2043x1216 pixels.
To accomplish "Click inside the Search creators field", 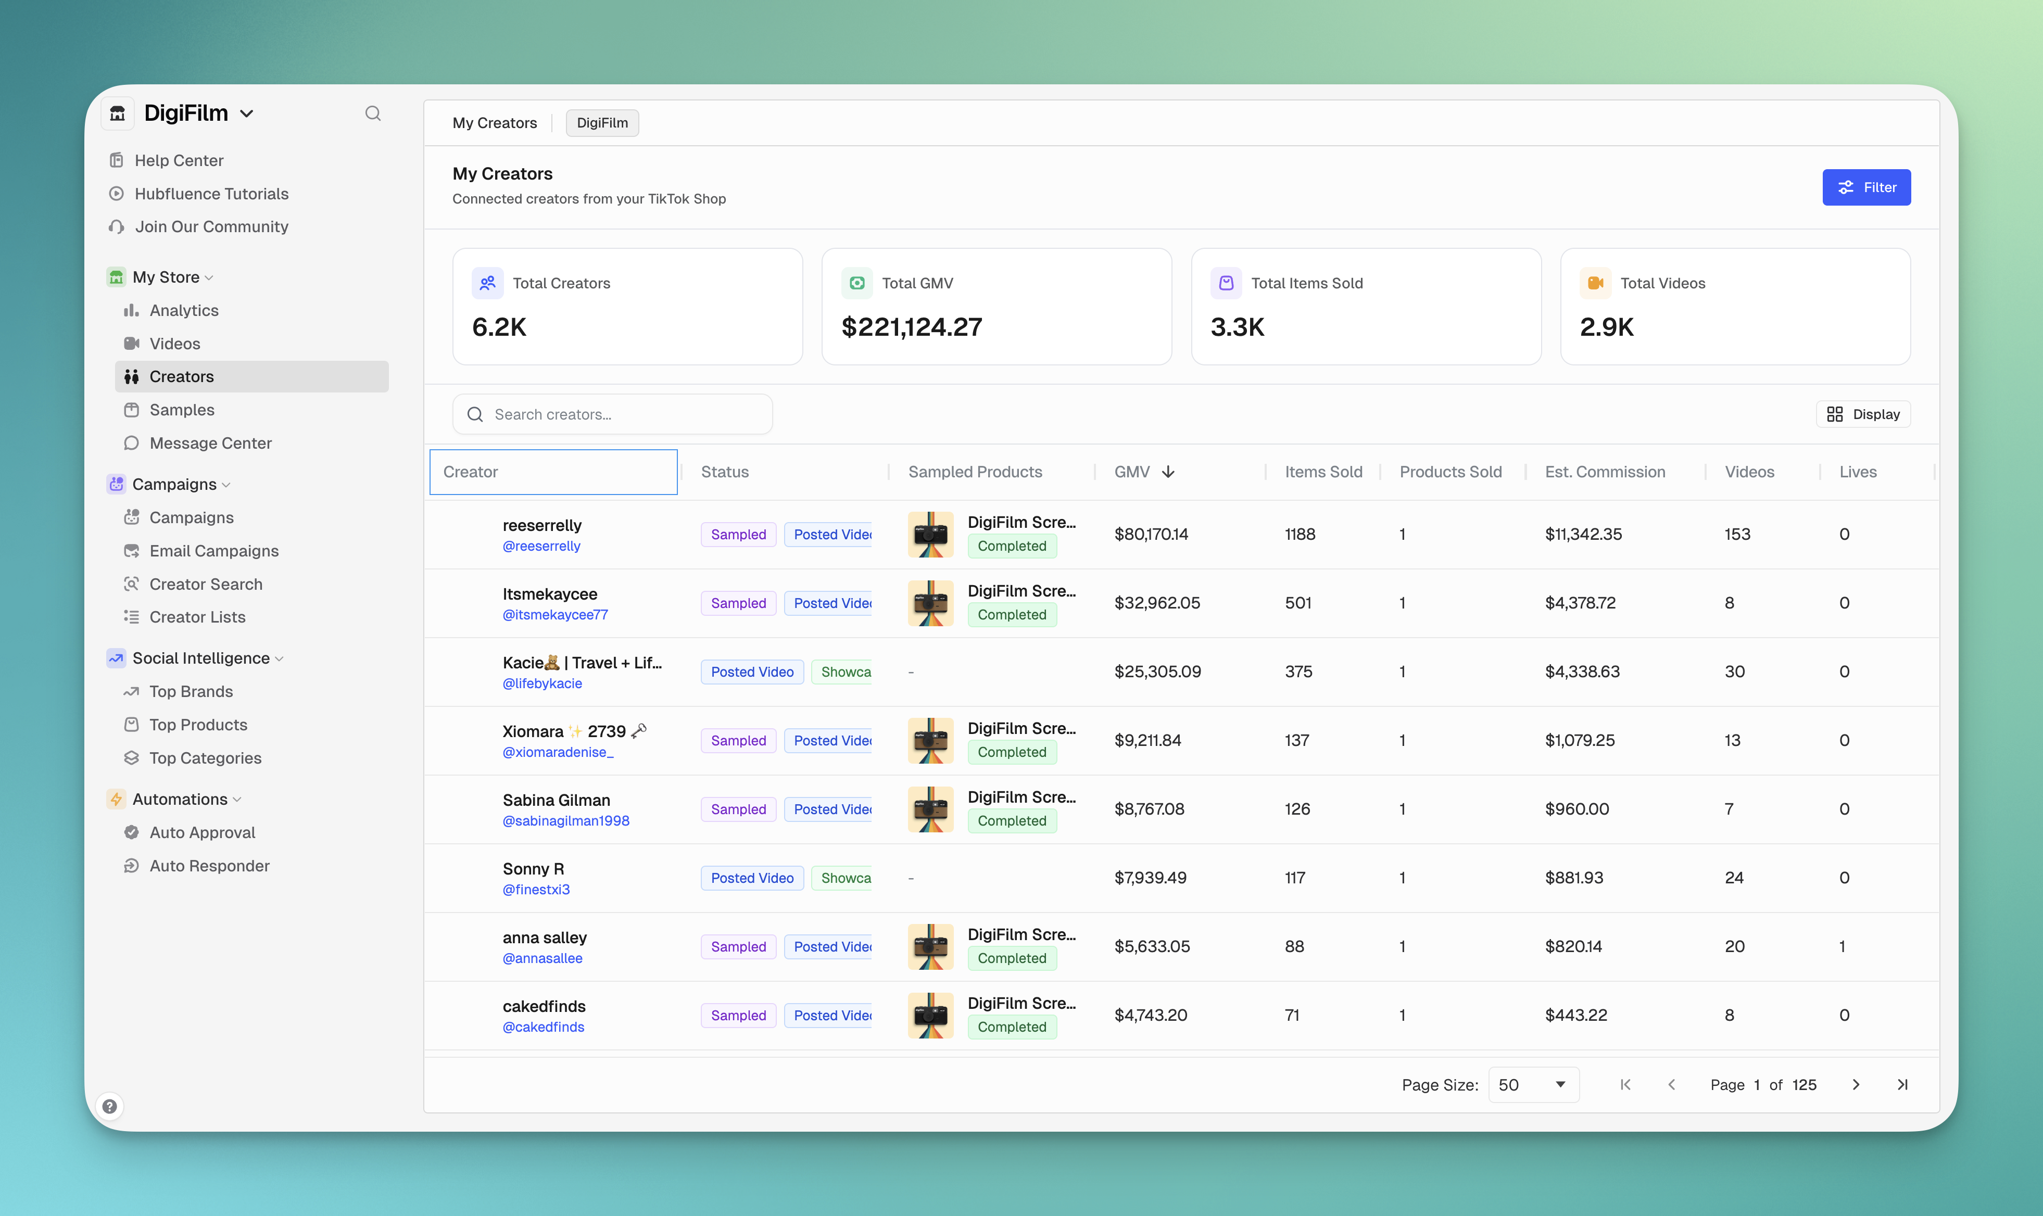I will pos(611,414).
